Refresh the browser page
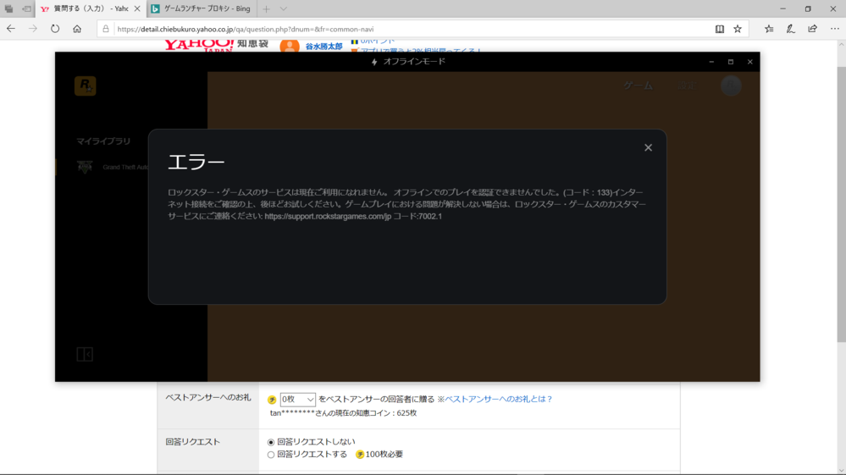The width and height of the screenshot is (846, 475). tap(55, 29)
